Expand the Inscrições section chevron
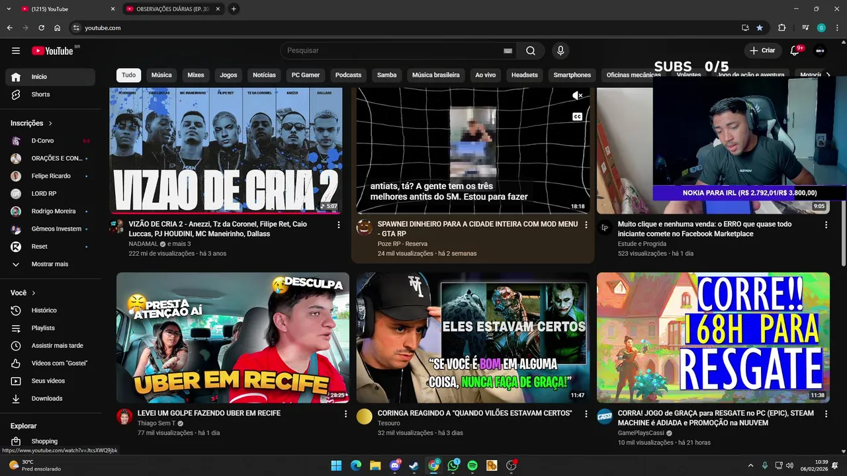This screenshot has width=847, height=476. point(50,124)
